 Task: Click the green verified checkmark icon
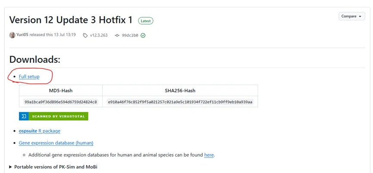pos(143,35)
